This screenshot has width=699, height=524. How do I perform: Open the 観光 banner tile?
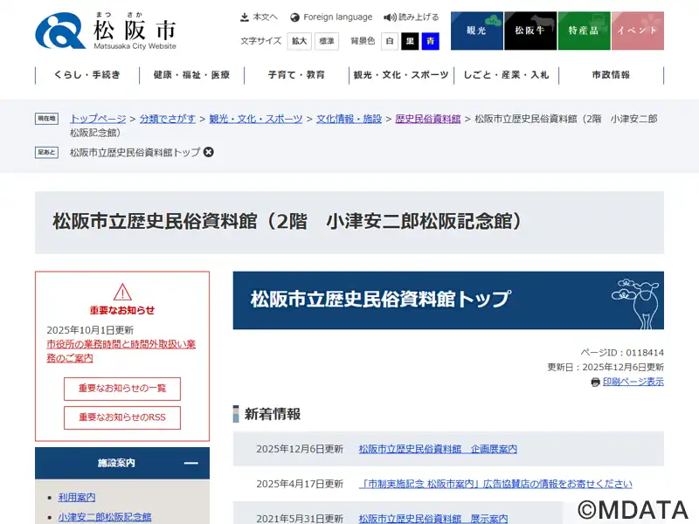click(476, 31)
